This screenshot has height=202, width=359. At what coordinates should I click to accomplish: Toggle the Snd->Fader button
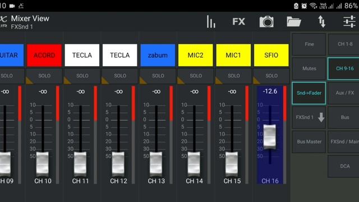[x=309, y=93]
